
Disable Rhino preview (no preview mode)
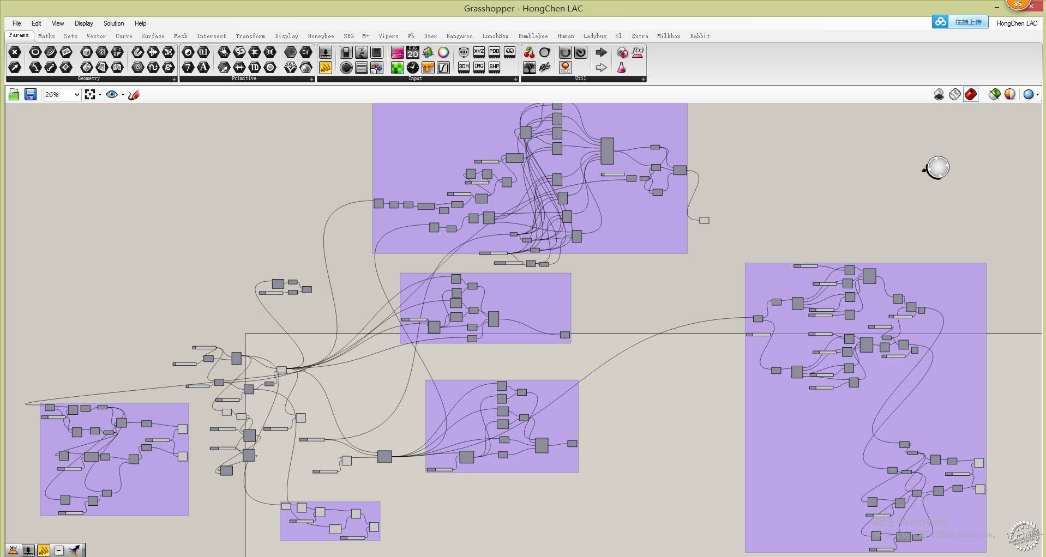pyautogui.click(x=939, y=95)
